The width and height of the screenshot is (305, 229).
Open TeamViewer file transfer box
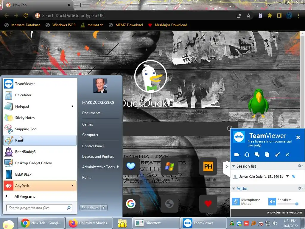pos(267,155)
